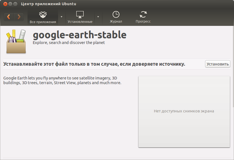The image size is (234, 160).
Task: Select the google-earth-stable title text
Action: tap(79, 35)
